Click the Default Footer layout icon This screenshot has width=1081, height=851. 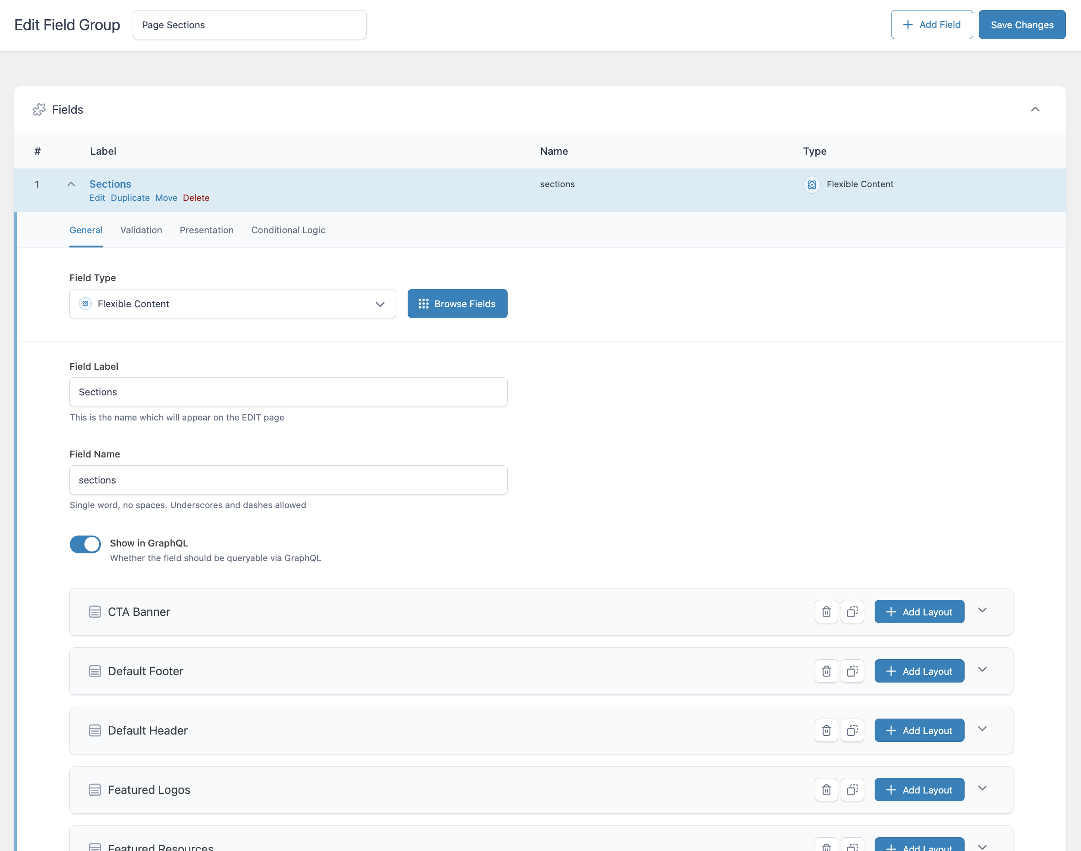(x=94, y=670)
